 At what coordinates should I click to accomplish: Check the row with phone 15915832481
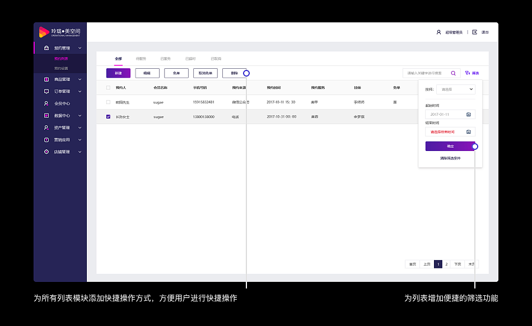(x=108, y=102)
